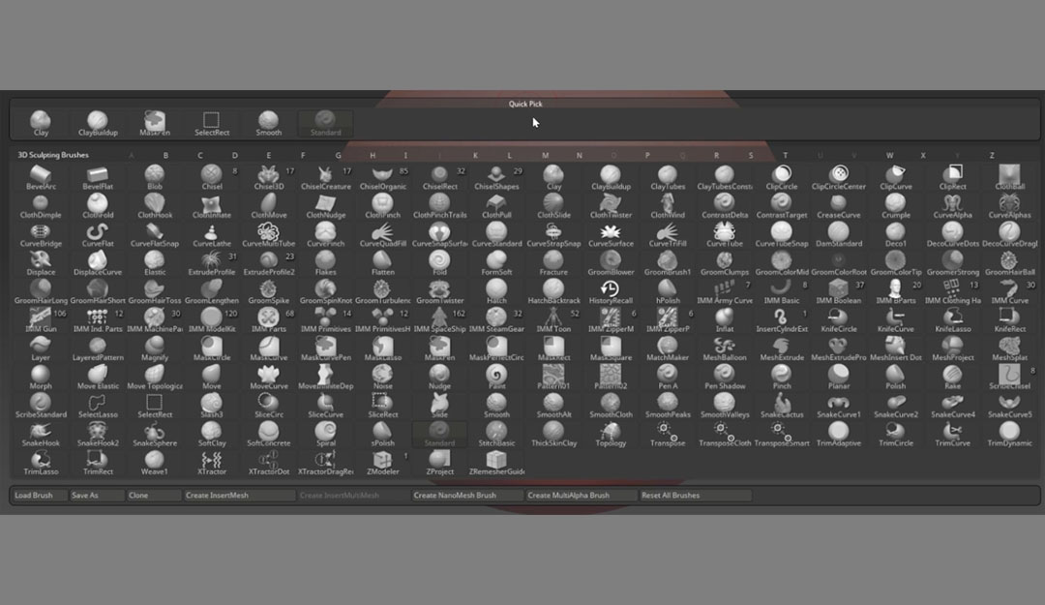Screen dimensions: 1045x605
Task: Pick the SoftClay brush
Action: 212,435
